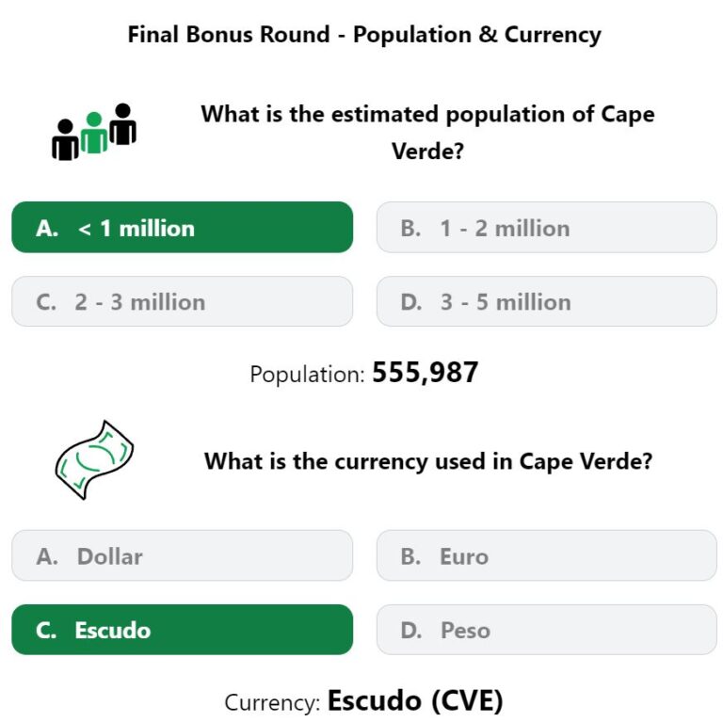Select option D. 3 - 5 million
The height and width of the screenshot is (722, 723).
546,301
